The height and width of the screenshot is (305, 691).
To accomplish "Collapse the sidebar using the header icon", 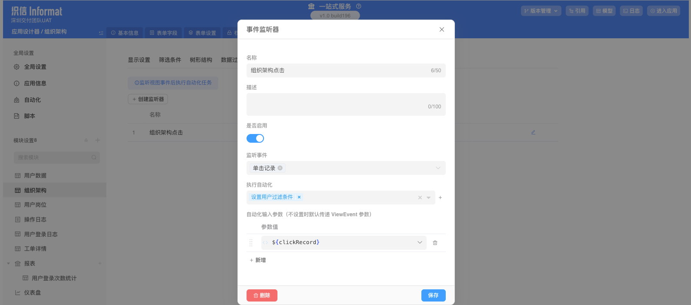I will [x=101, y=33].
